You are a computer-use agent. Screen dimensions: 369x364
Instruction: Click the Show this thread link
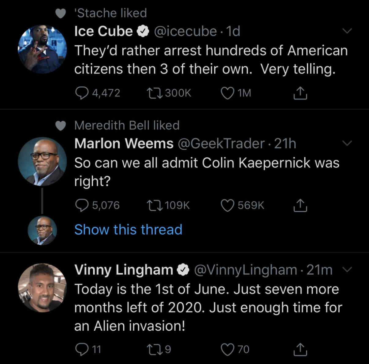coord(128,230)
